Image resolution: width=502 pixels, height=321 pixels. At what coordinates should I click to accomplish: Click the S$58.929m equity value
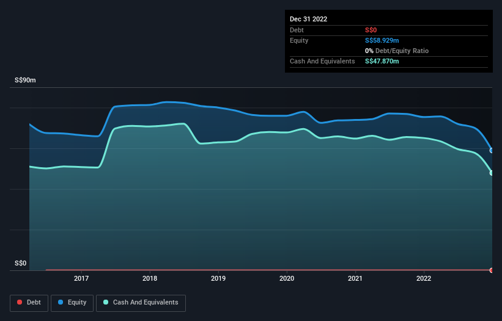(x=382, y=40)
